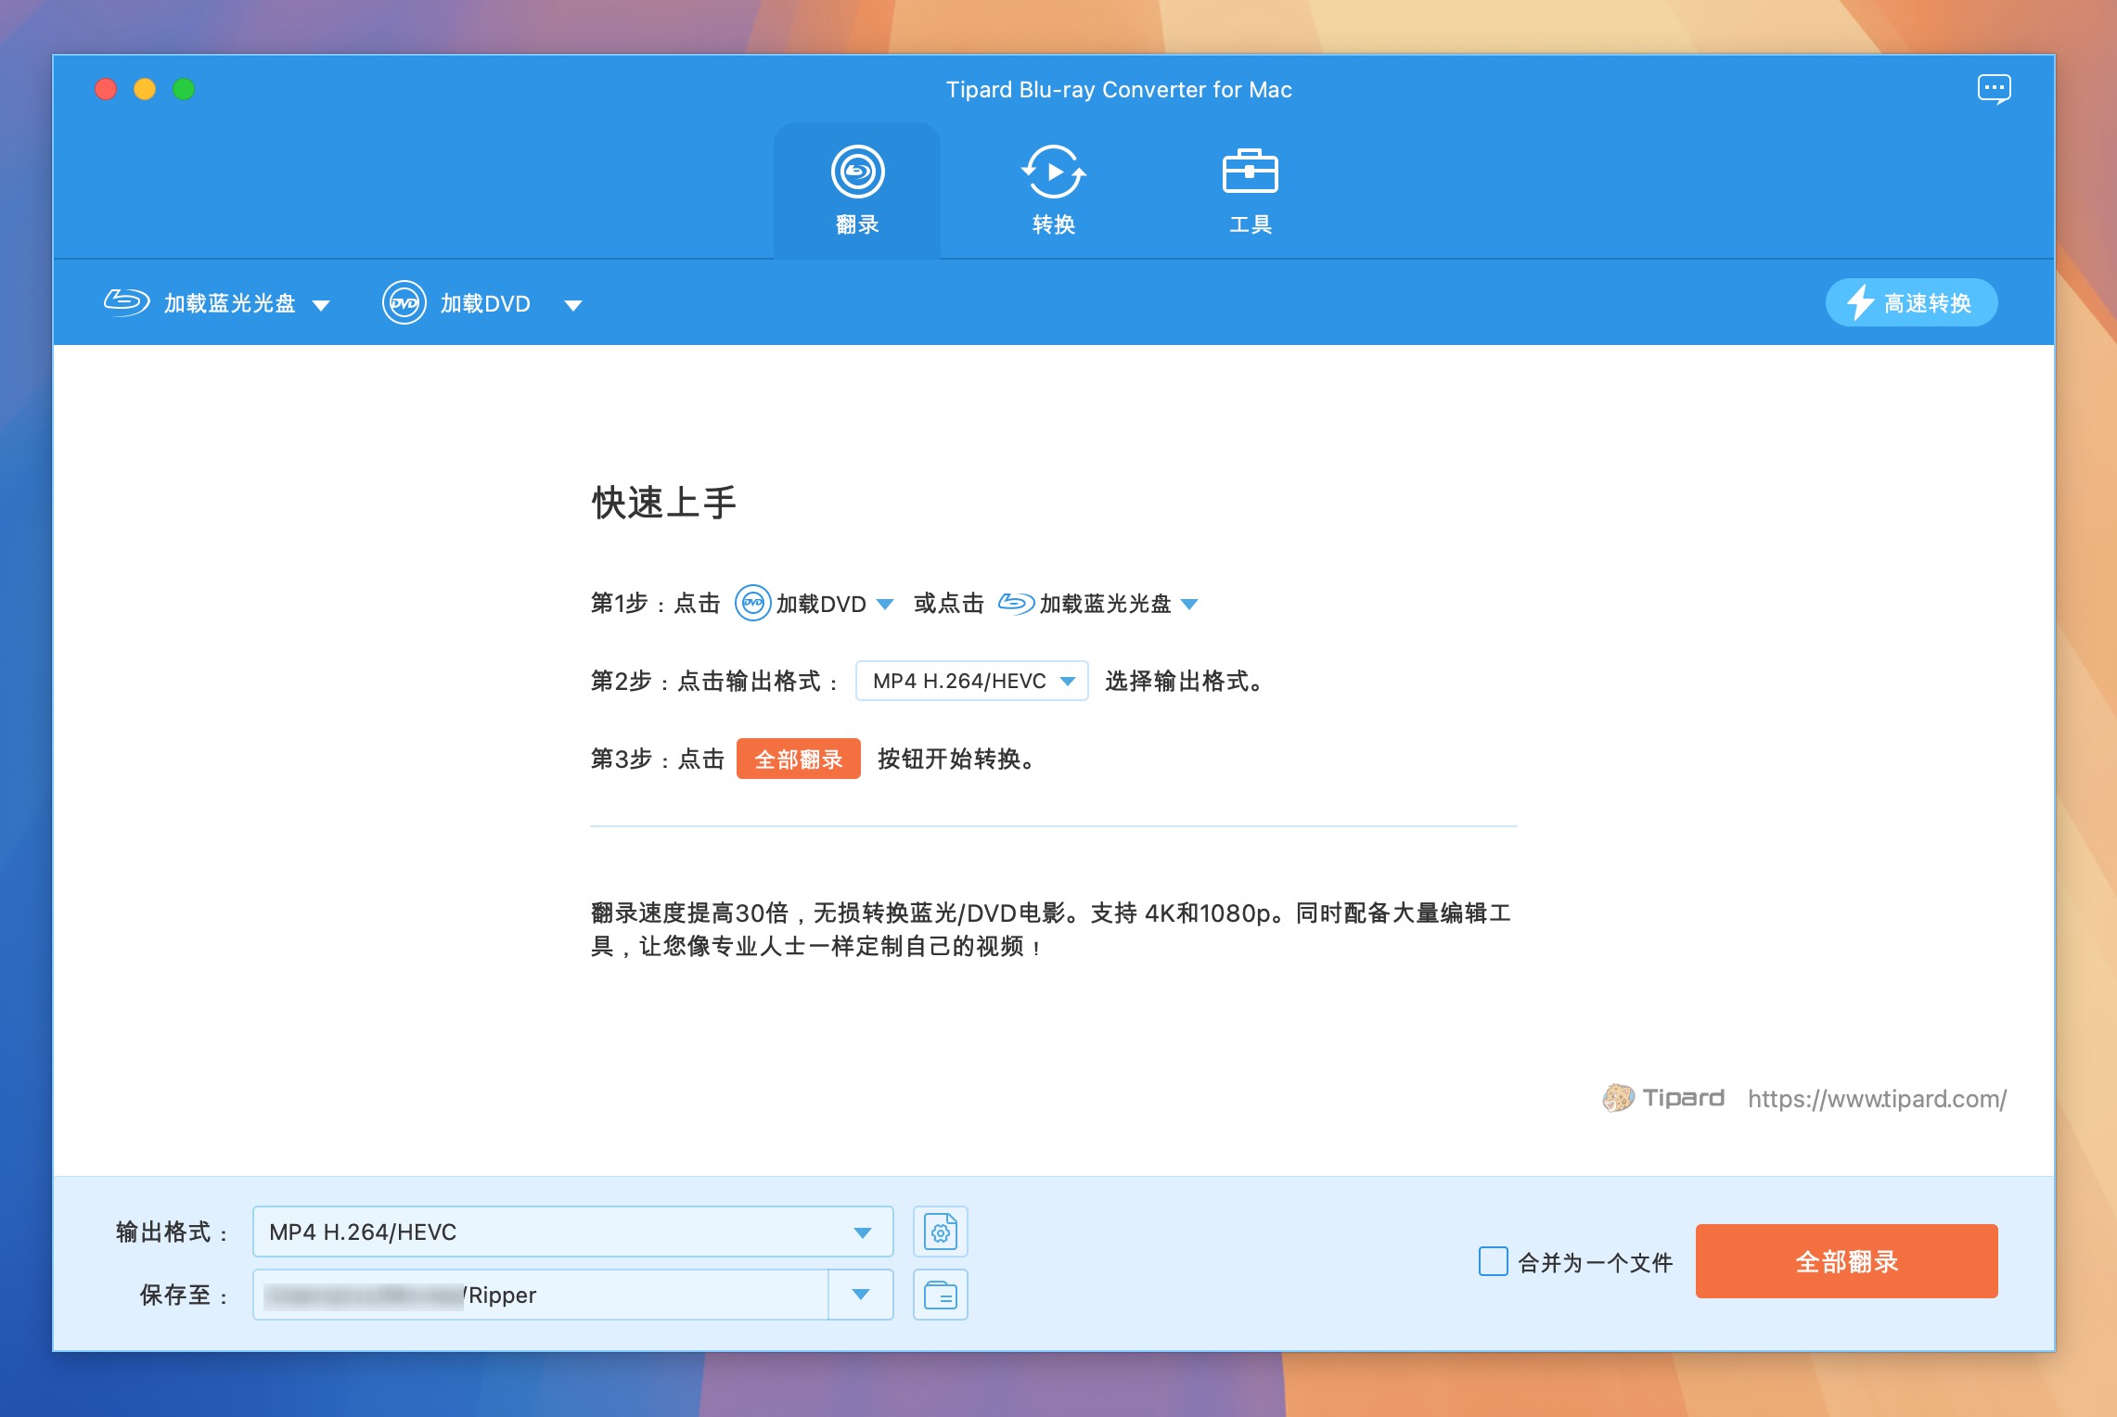Open MP4 H.264/HEVC dropdown in step 2
This screenshot has height=1417, width=2117.
[x=970, y=682]
